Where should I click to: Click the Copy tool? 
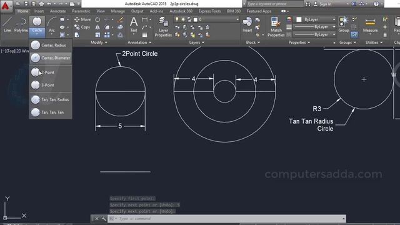coord(82,27)
